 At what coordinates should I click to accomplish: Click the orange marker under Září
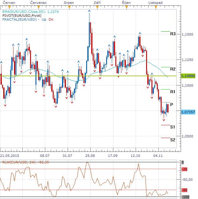click(x=97, y=7)
